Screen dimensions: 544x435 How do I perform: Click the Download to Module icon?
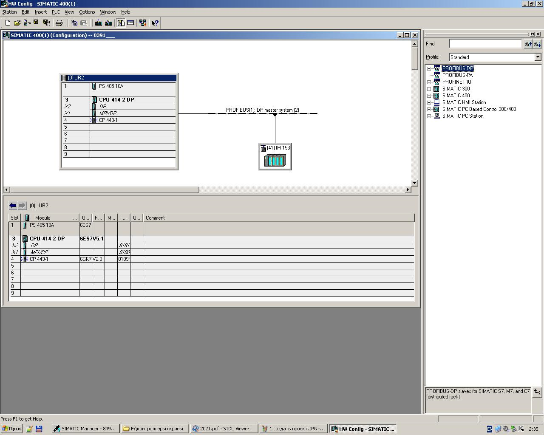(x=99, y=23)
